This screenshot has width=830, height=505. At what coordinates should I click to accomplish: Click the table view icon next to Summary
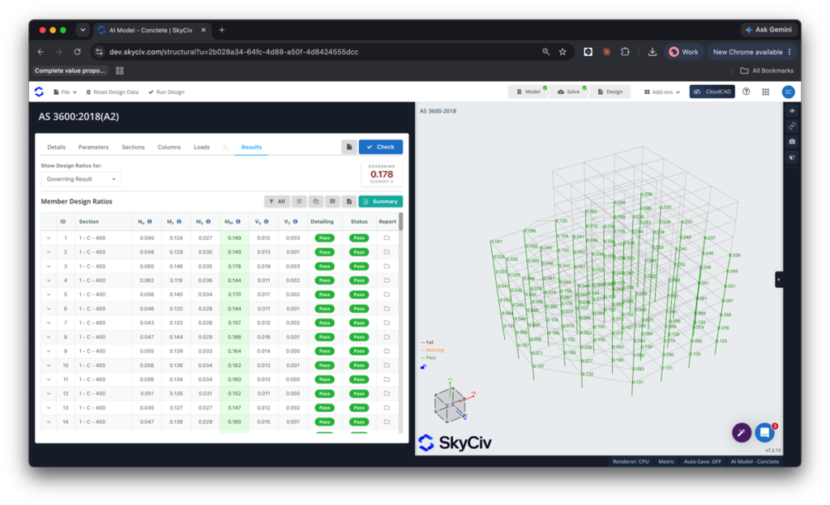coord(332,201)
